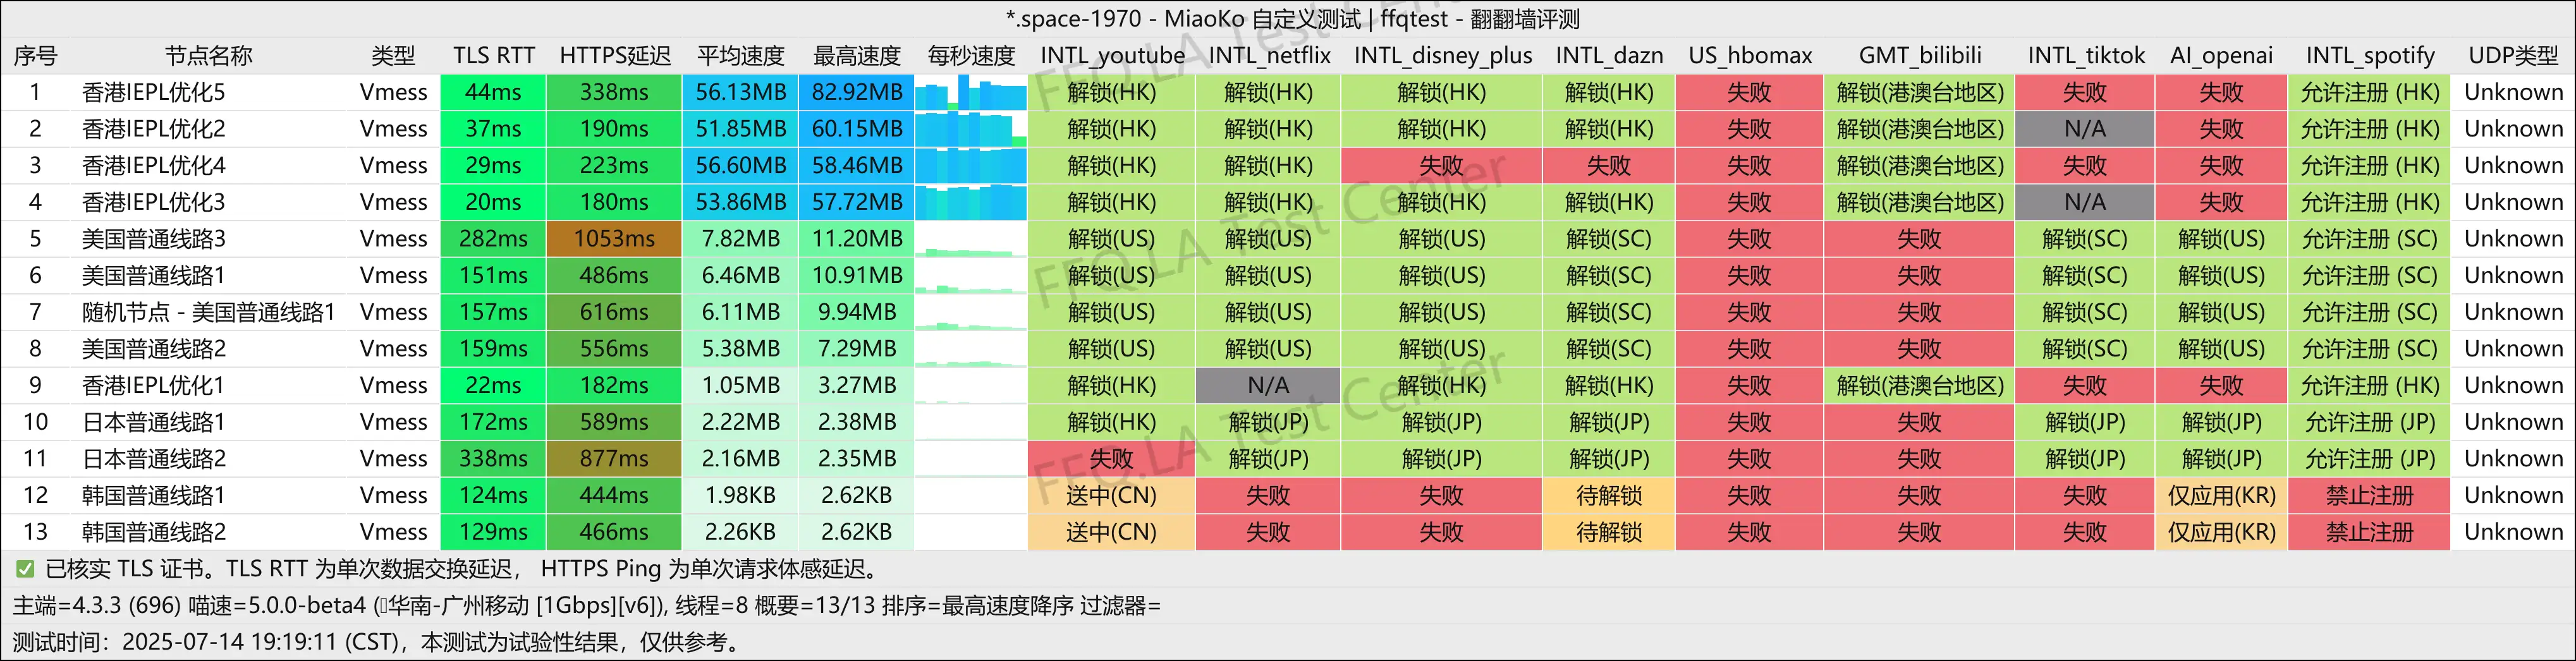Click the GMT_bilibili column header
Screen dimensions: 2576x661
pyautogui.click(x=1920, y=56)
